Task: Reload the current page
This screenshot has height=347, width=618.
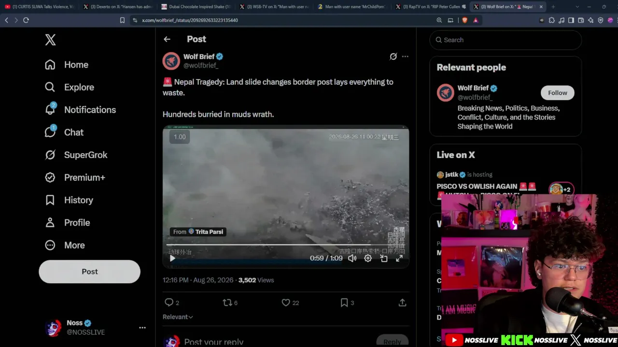Action: [26, 20]
